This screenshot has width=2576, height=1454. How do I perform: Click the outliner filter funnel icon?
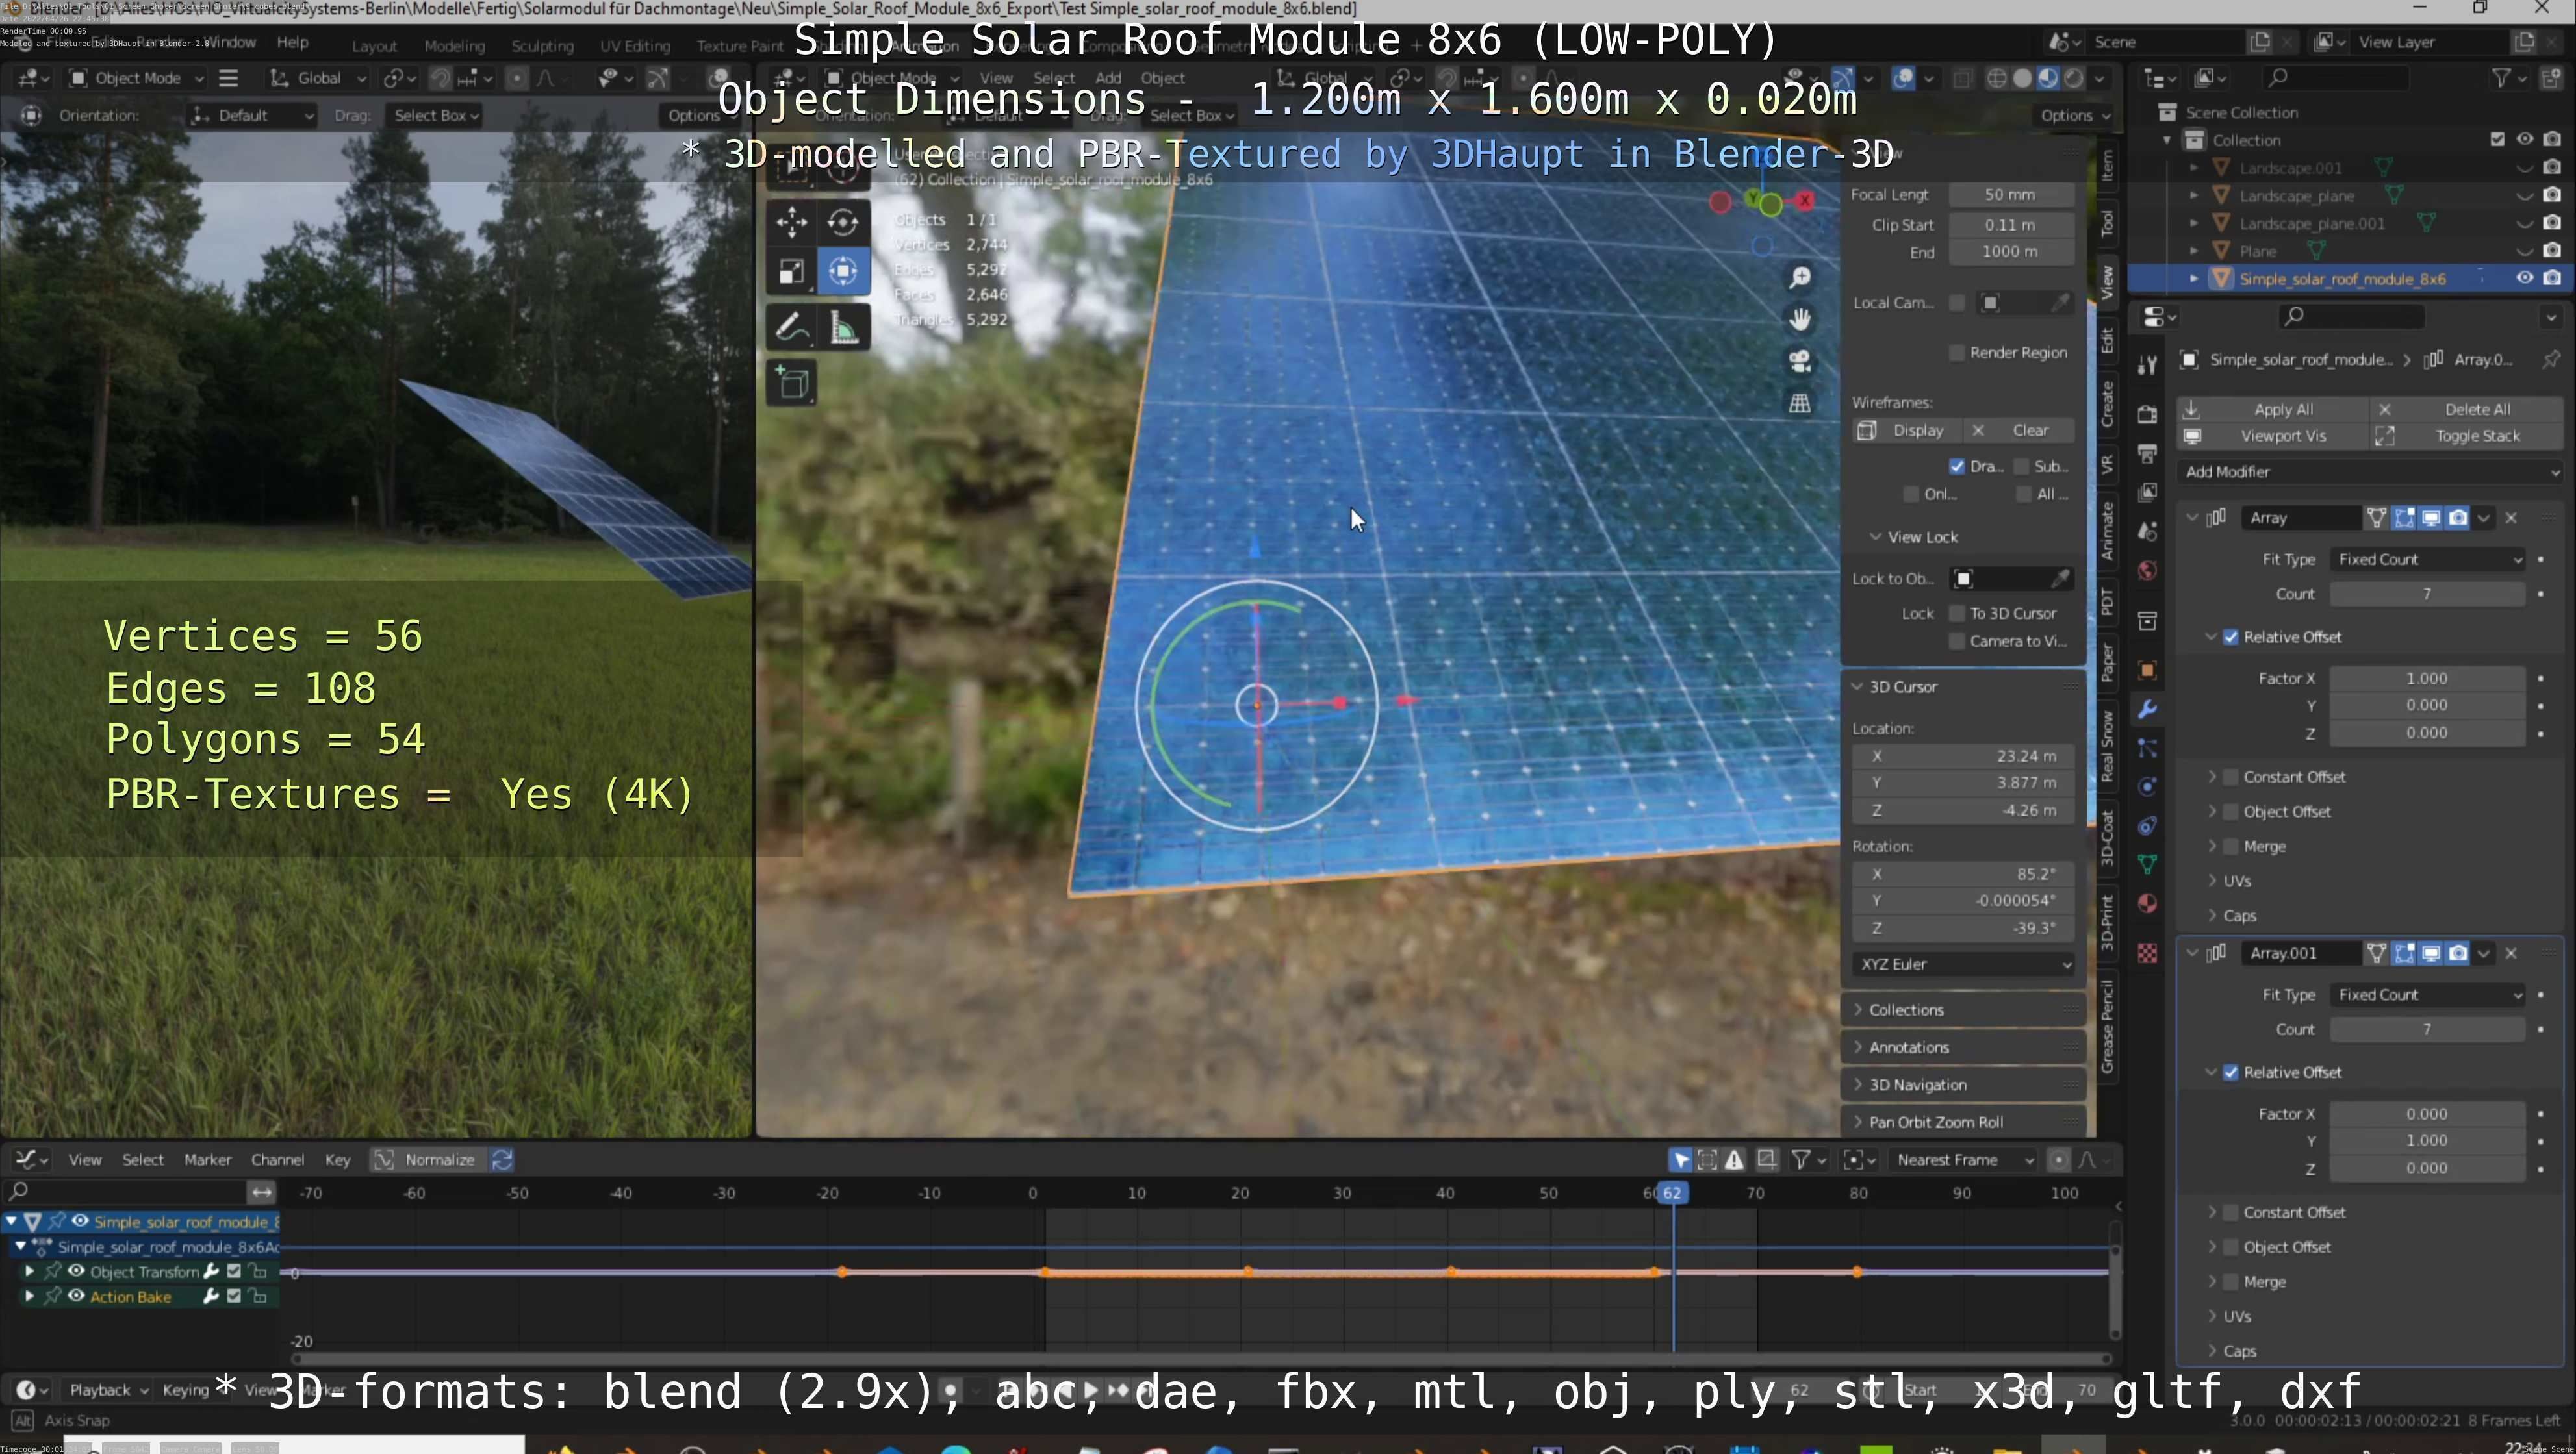click(2502, 78)
